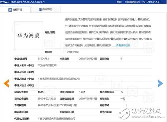This screenshot has width=167, height=122.
Task: Click the blue next arrow
Action: (160, 83)
